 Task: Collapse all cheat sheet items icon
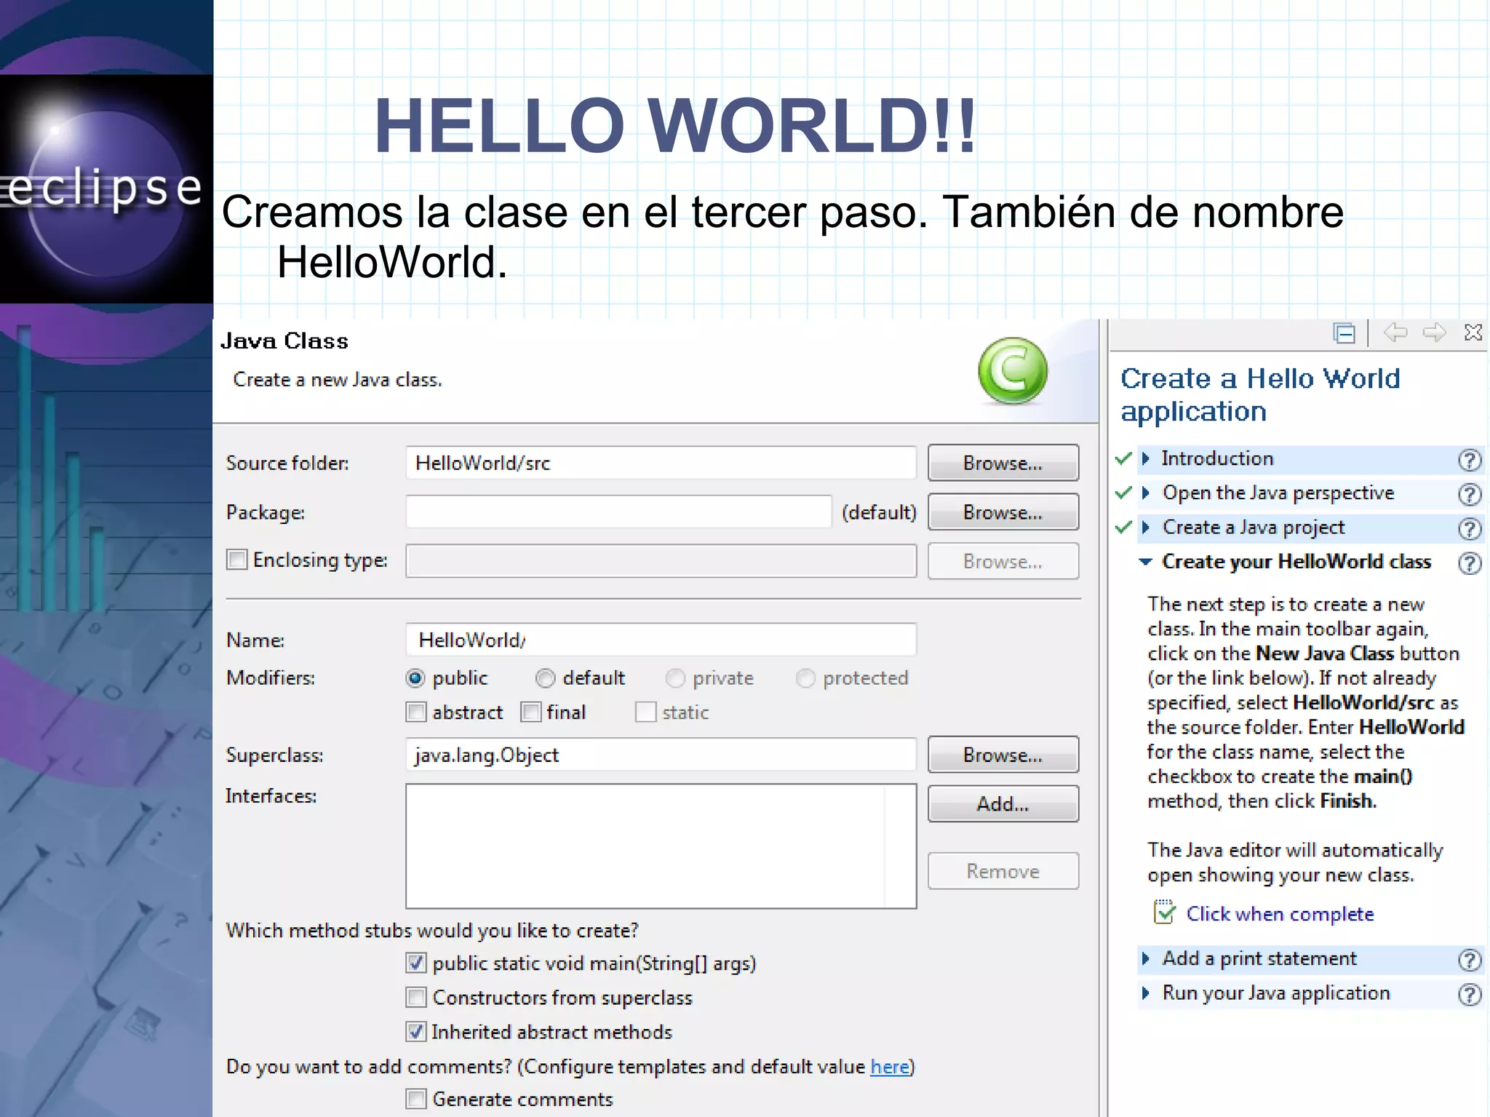[1344, 333]
